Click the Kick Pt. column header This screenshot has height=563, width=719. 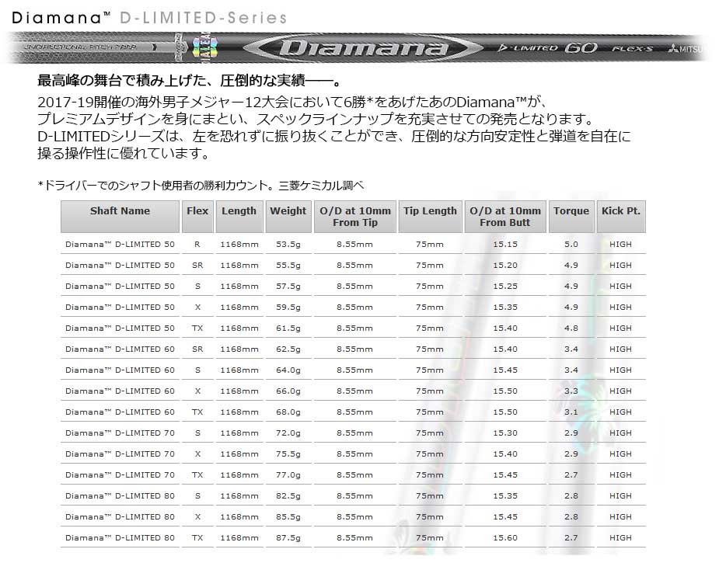point(621,216)
